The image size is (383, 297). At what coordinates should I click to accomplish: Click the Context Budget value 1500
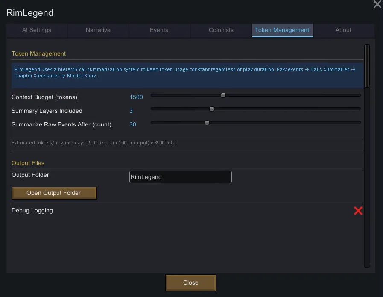[136, 97]
